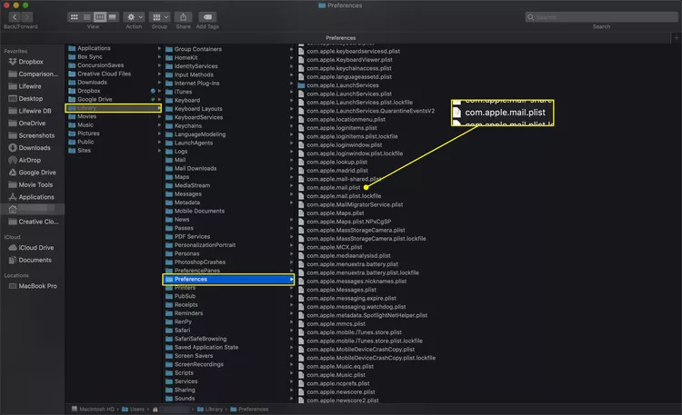Expand the Messages folder arrow
The height and width of the screenshot is (415, 682).
(291, 193)
